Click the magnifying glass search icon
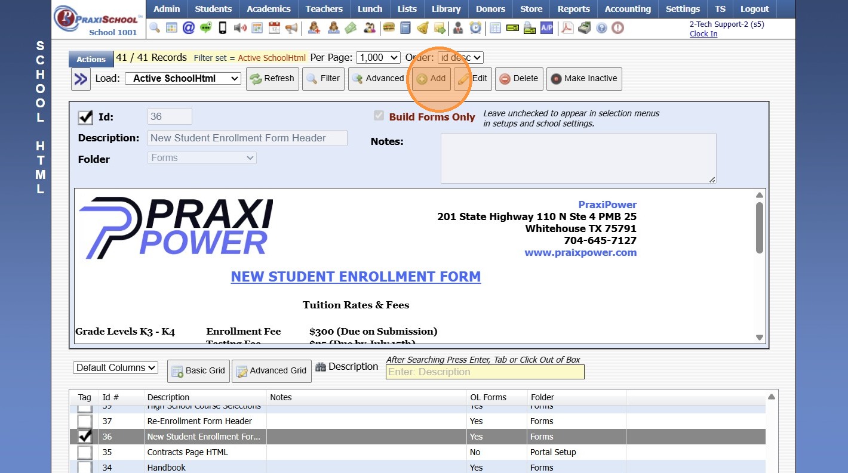The height and width of the screenshot is (473, 848). pyautogui.click(x=155, y=27)
